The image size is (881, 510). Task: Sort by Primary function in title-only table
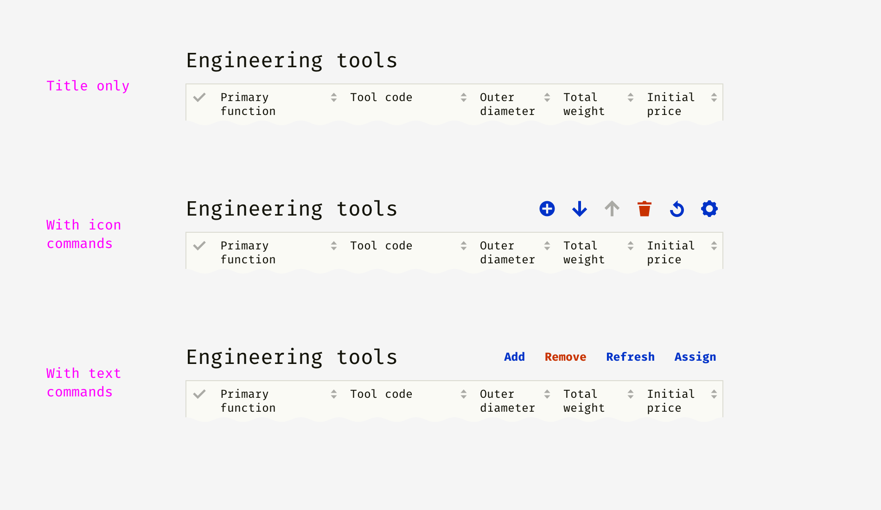tap(334, 97)
